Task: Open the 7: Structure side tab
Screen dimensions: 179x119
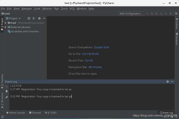Action: click(2, 100)
